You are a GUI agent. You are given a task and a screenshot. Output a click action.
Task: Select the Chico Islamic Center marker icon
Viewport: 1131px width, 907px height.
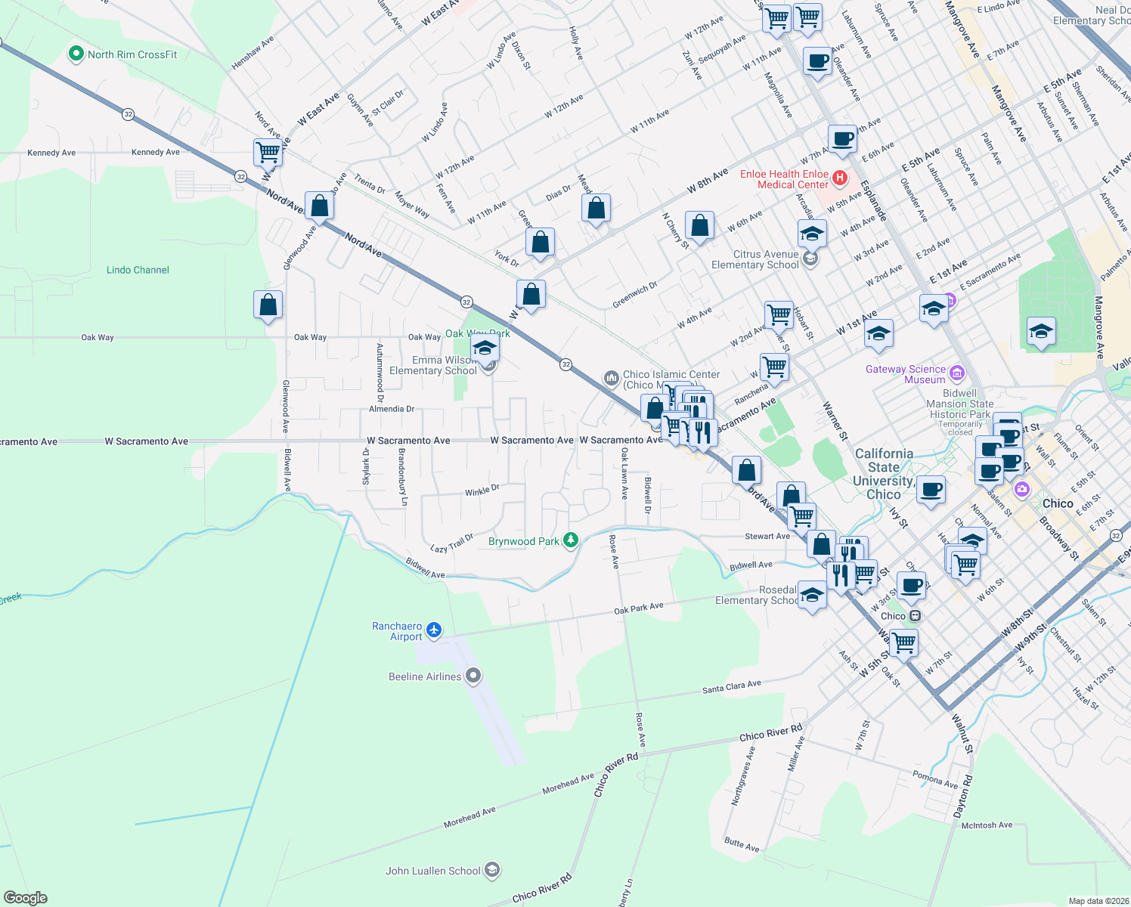click(612, 377)
